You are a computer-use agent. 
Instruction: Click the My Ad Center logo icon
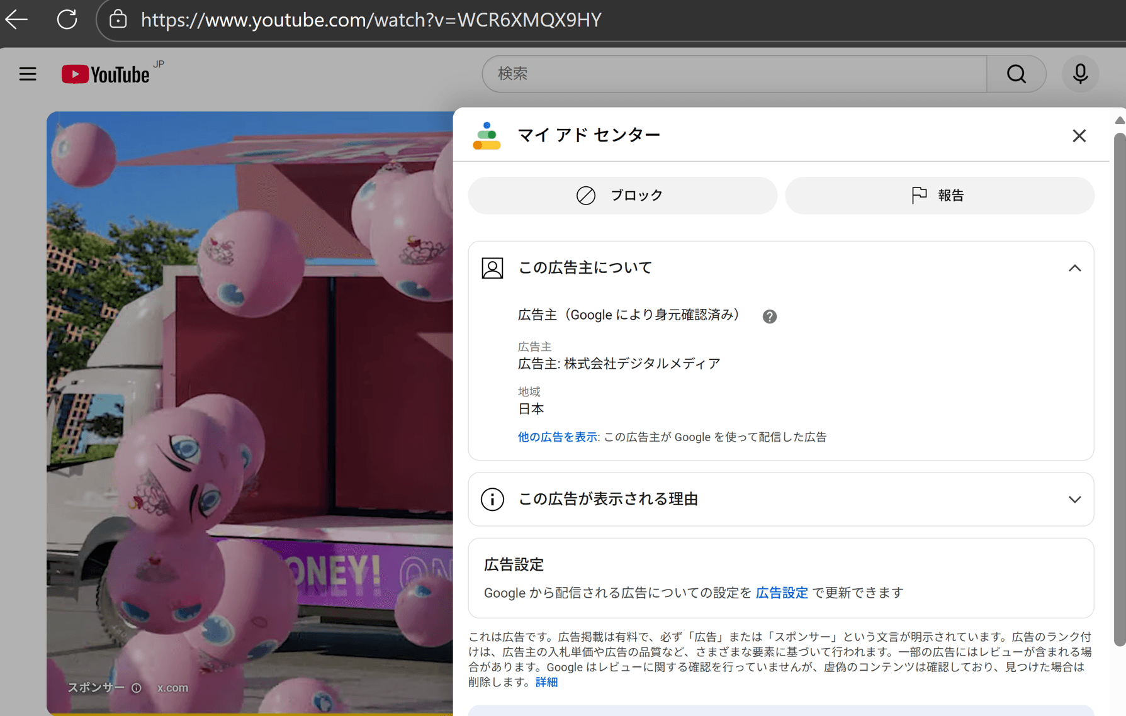[487, 135]
